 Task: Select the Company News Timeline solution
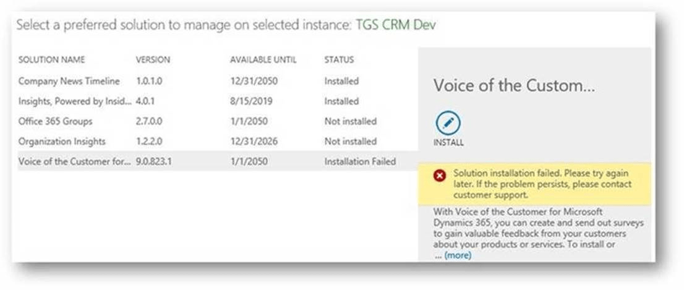pyautogui.click(x=69, y=81)
